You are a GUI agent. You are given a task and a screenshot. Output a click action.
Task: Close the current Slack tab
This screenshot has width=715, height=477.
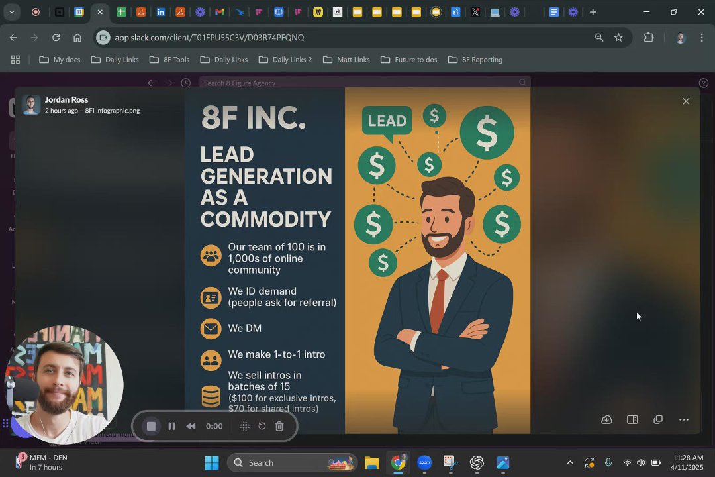[100, 12]
